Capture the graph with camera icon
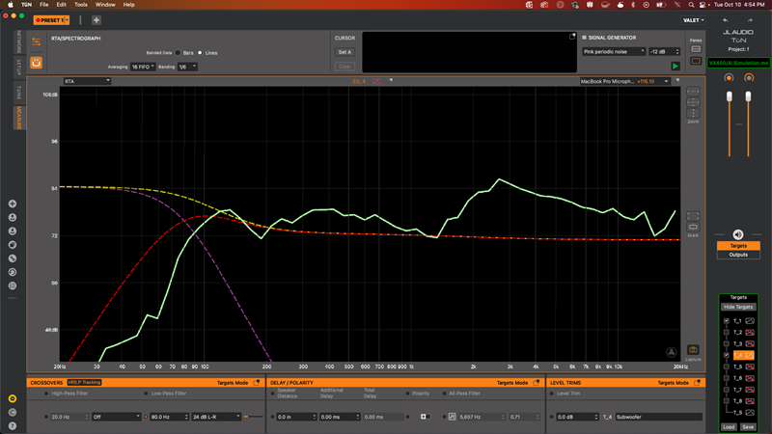Image resolution: width=772 pixels, height=434 pixels. pyautogui.click(x=693, y=350)
